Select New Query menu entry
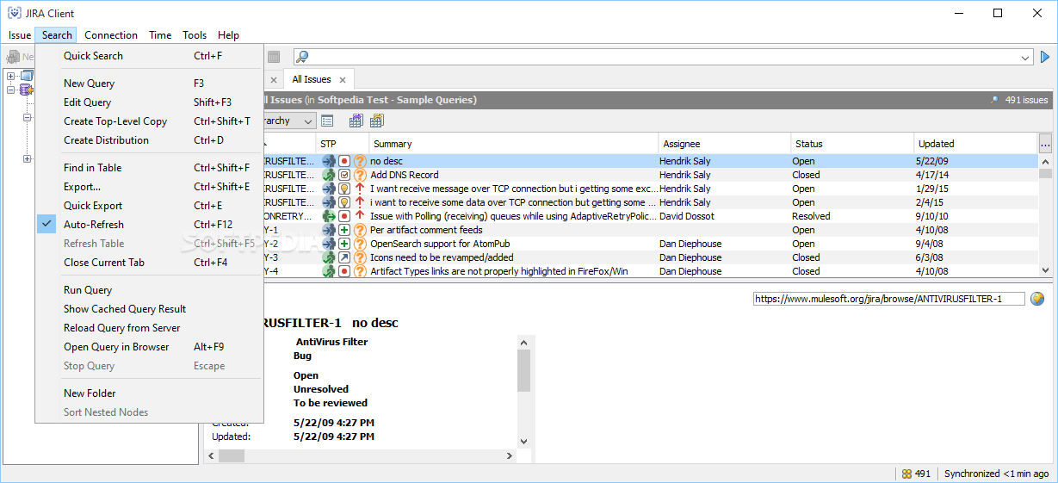Image resolution: width=1058 pixels, height=483 pixels. tap(148, 84)
